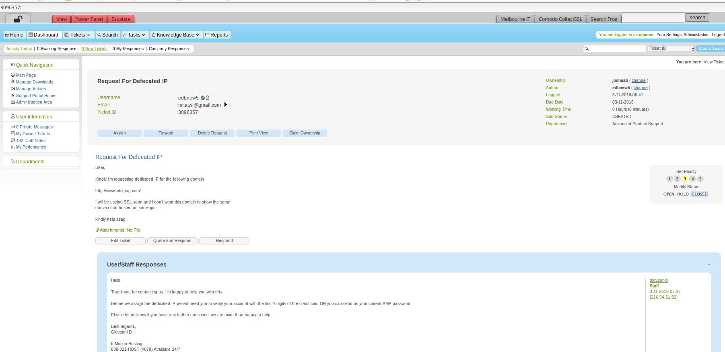
Task: Expand the arrow next to the email address
Action: point(226,105)
